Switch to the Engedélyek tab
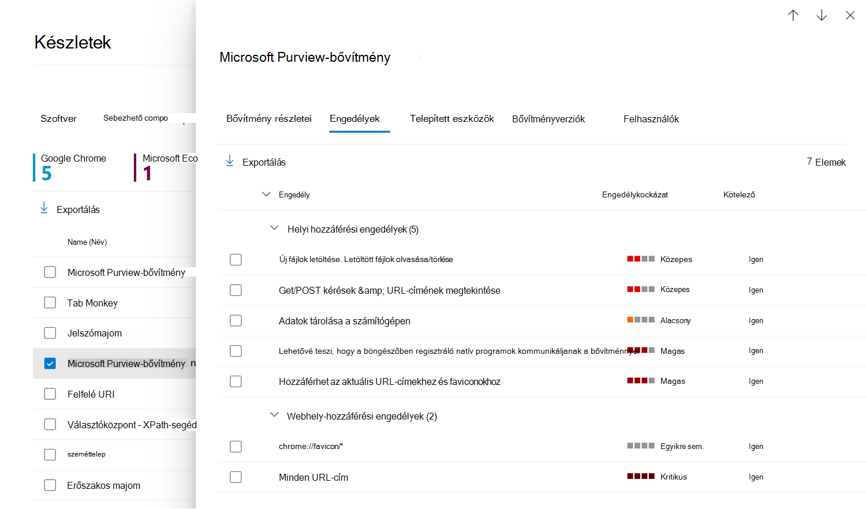The width and height of the screenshot is (866, 509). 355,119
